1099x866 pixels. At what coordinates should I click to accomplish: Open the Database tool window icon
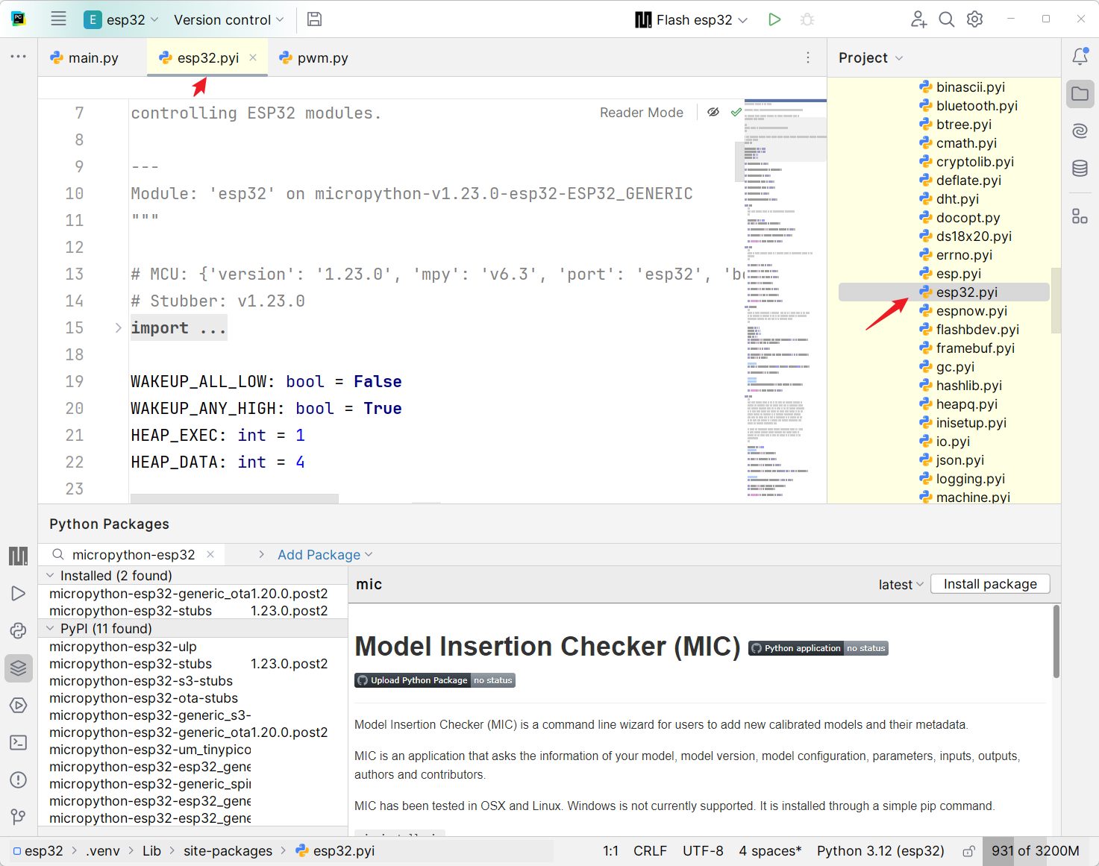coord(1080,169)
